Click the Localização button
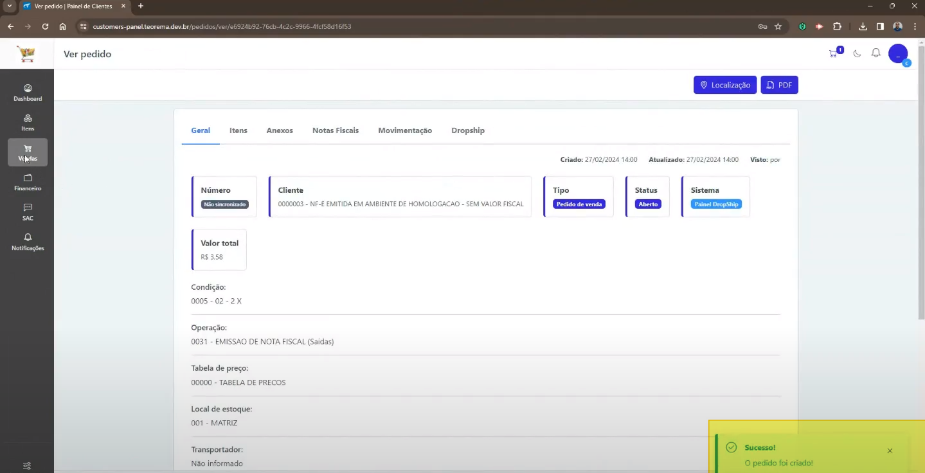This screenshot has height=473, width=925. click(725, 85)
